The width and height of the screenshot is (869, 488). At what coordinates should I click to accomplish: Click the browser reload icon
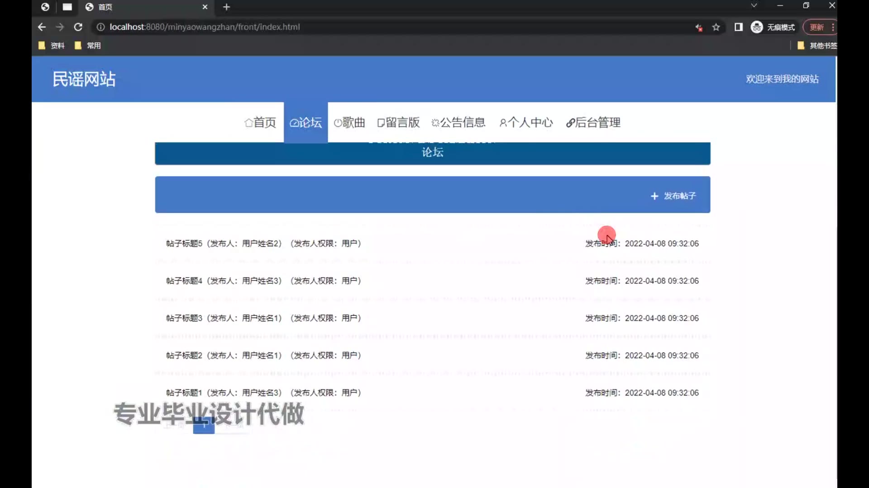[78, 27]
